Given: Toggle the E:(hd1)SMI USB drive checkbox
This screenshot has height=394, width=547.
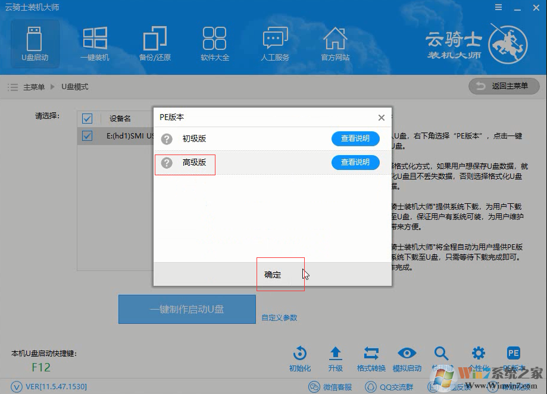Looking at the screenshot, I should 87,135.
